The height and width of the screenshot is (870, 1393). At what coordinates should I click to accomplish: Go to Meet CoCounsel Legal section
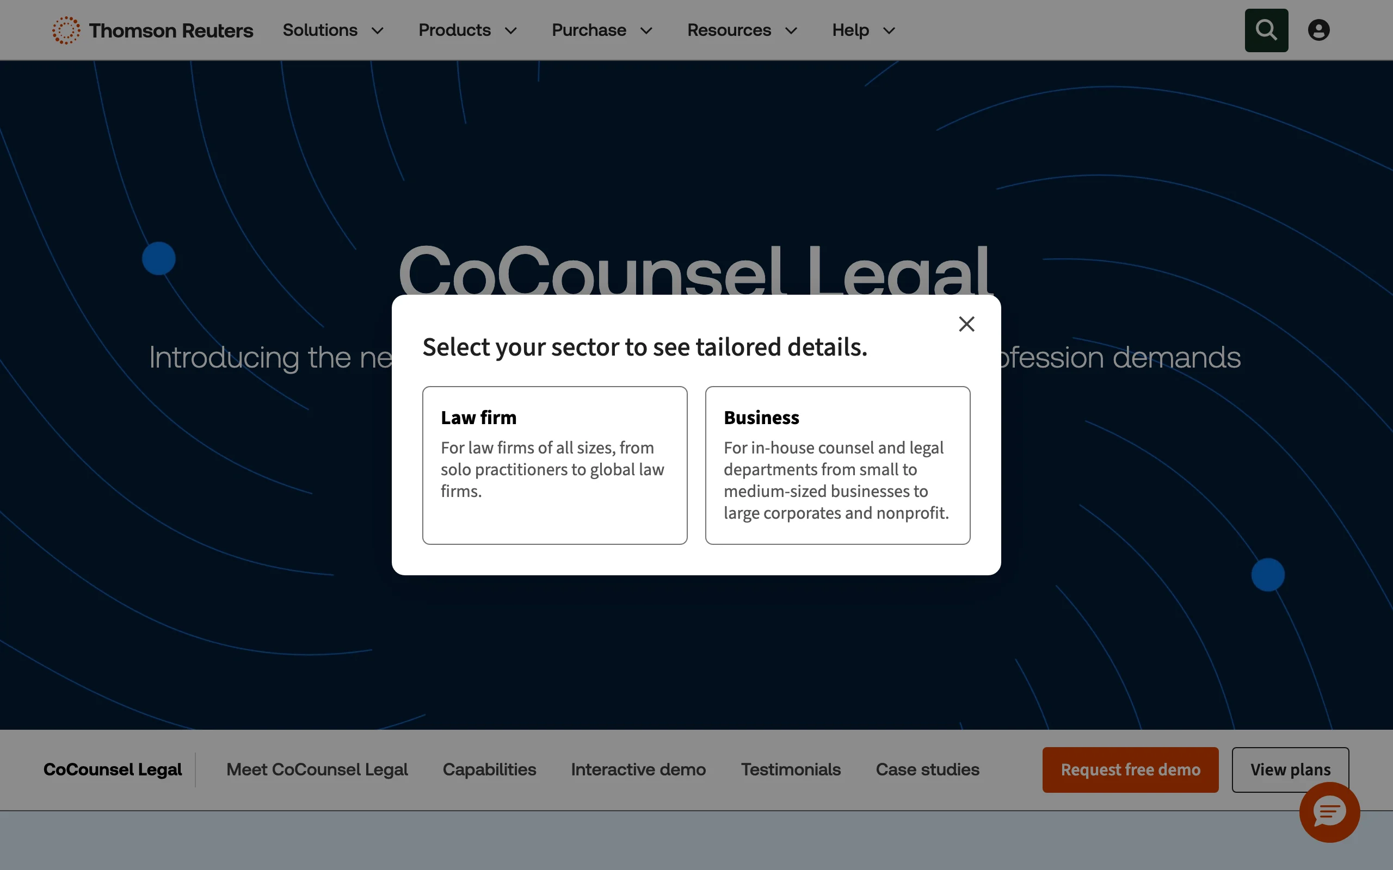point(317,769)
